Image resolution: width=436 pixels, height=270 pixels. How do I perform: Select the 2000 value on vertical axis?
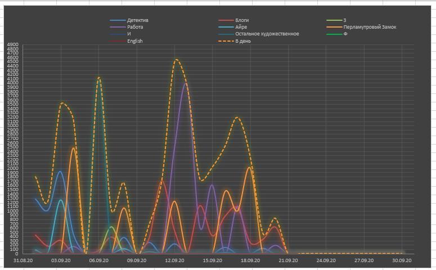tap(13, 168)
